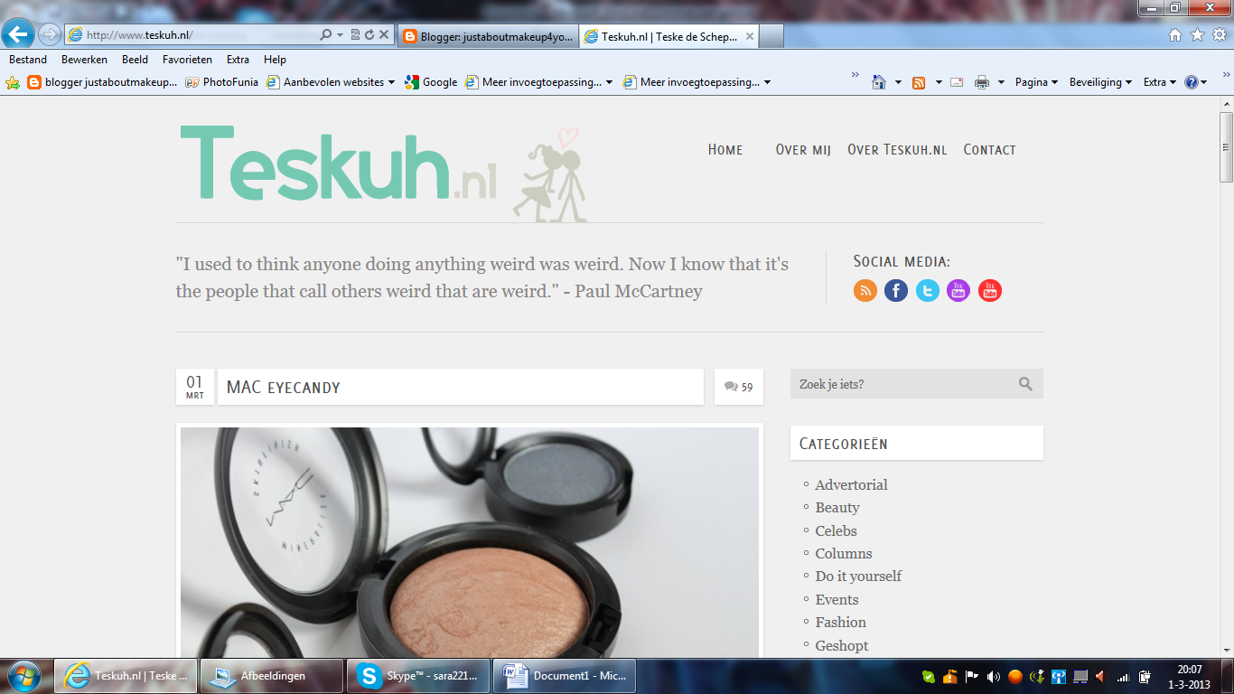This screenshot has width=1234, height=694.
Task: Open the Beeld menu
Action: click(x=135, y=60)
